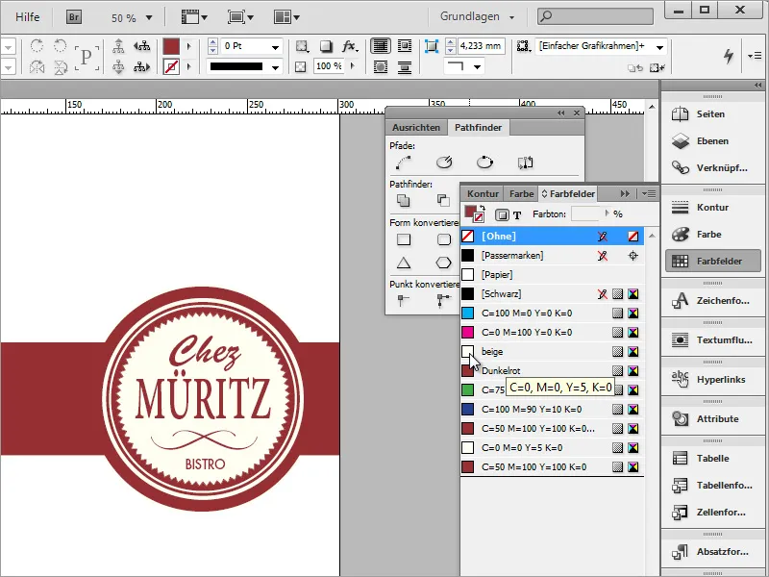Viewport: 769px width, 577px height.
Task: Convert shape to triangle in Pathfinder panel
Action: click(x=404, y=262)
